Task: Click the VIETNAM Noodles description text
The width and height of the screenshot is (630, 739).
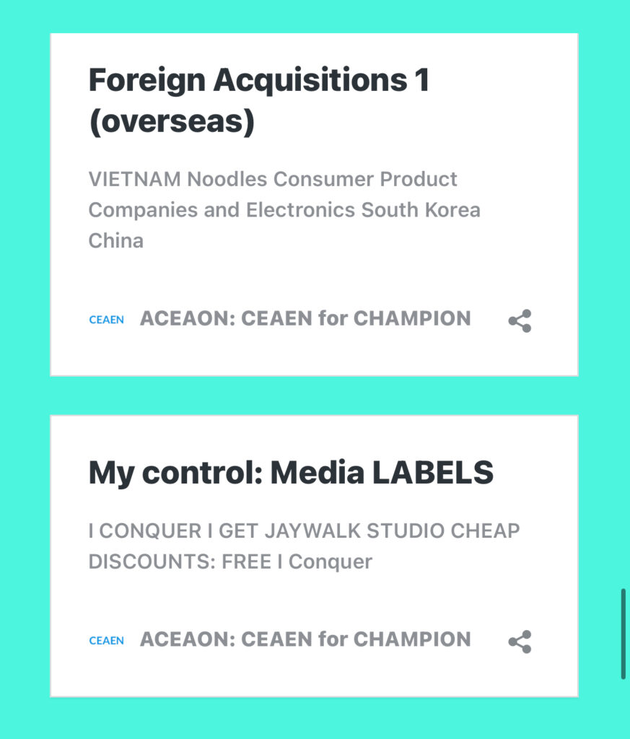Action: pyautogui.click(x=284, y=210)
